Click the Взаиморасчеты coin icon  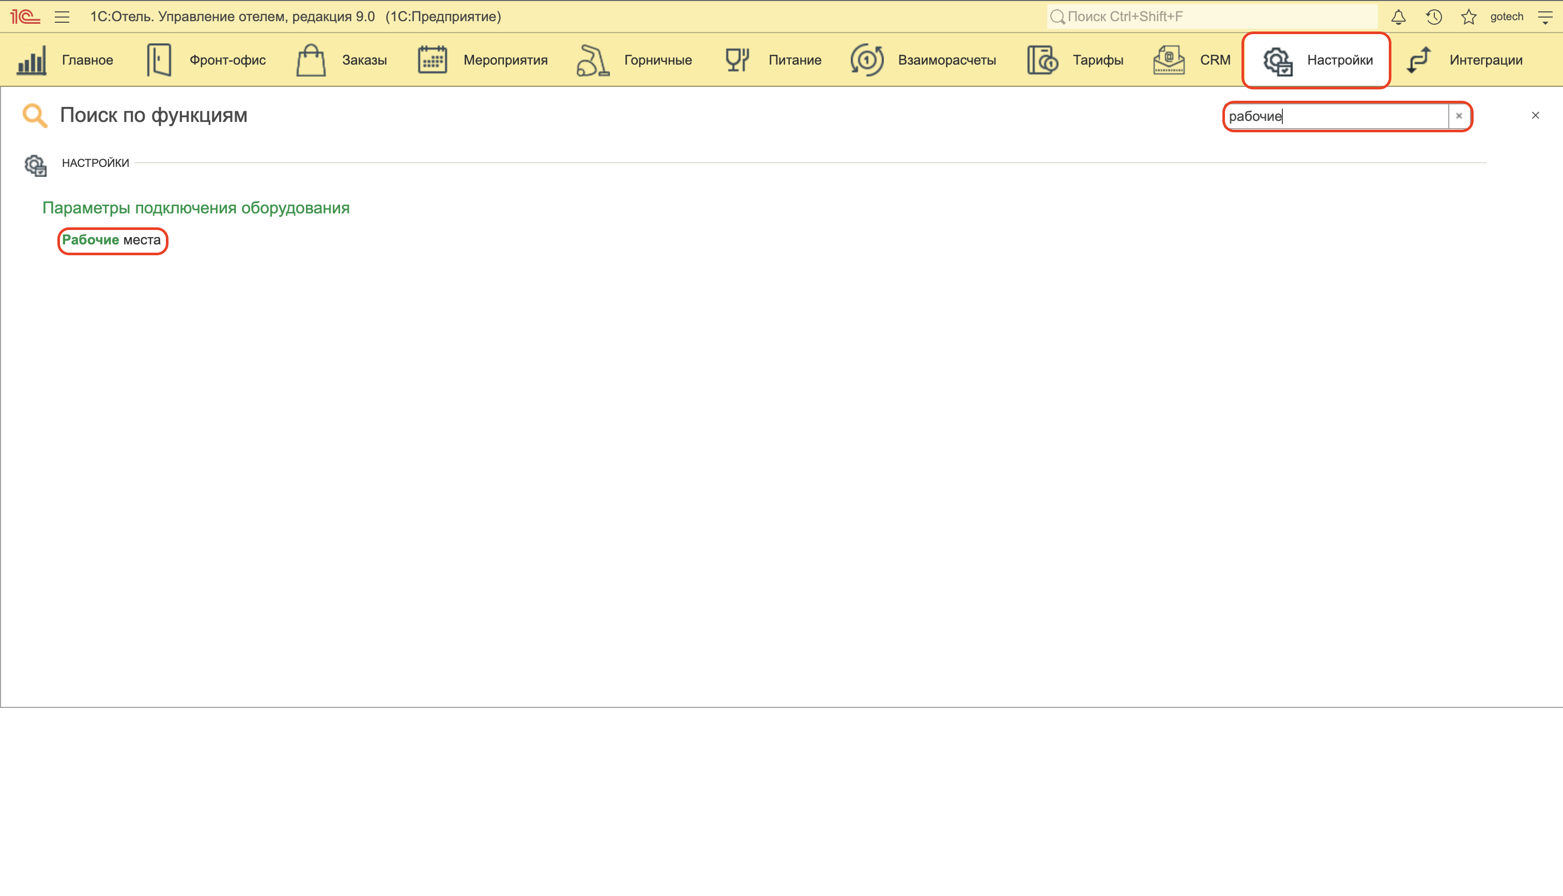tap(867, 60)
